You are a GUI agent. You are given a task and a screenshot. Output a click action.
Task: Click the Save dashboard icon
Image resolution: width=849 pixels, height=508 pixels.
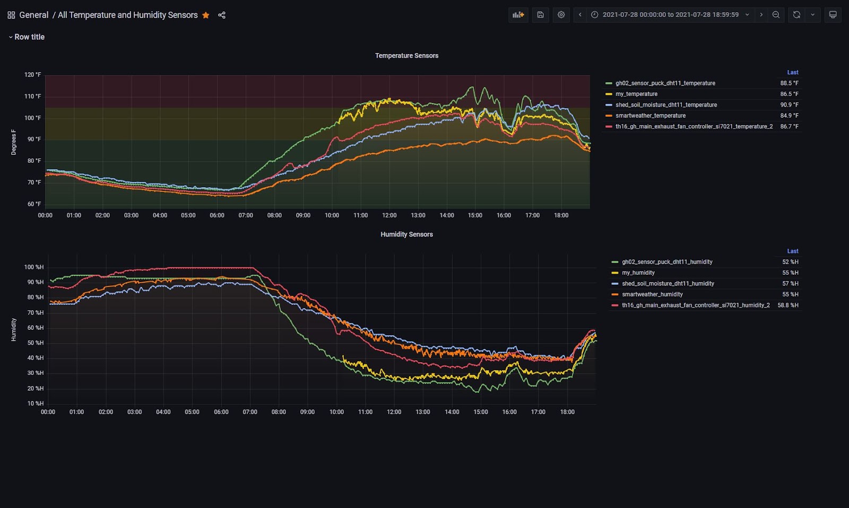click(x=540, y=14)
